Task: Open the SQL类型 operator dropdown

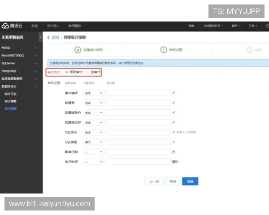Action: [94, 142]
